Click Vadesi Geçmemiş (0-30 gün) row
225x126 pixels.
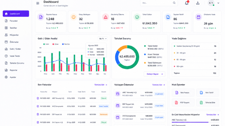[x=195, y=46]
